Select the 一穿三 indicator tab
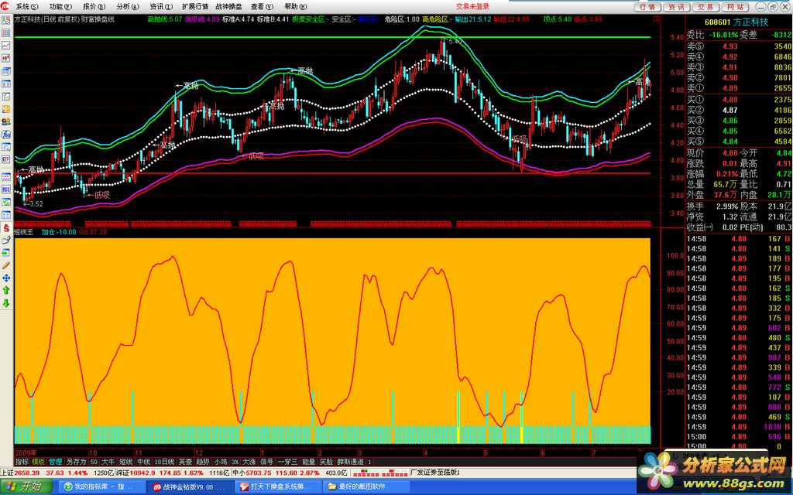 (x=287, y=462)
